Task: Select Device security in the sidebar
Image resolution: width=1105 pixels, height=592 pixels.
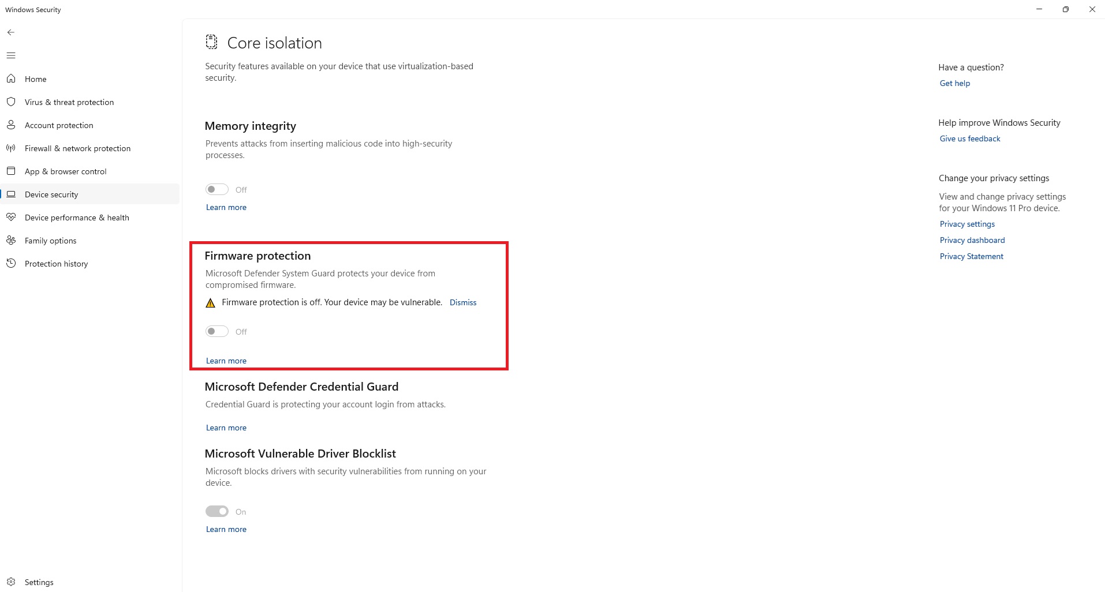Action: pyautogui.click(x=51, y=194)
